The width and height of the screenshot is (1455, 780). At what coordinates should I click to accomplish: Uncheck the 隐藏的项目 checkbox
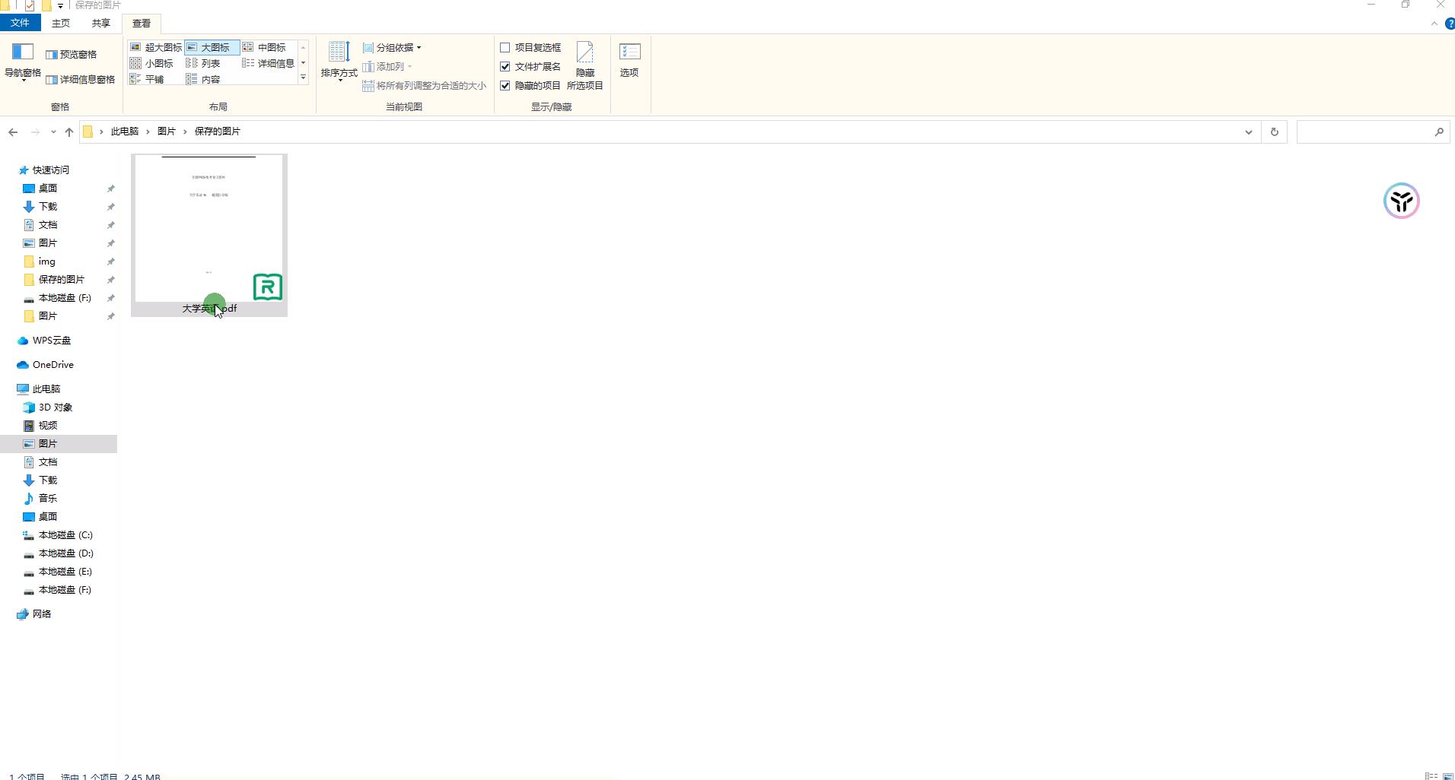pos(505,85)
